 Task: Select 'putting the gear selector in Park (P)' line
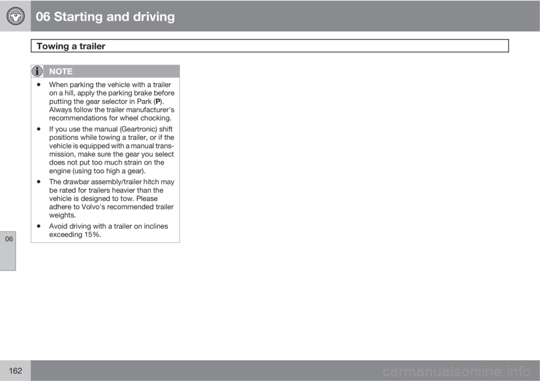click(106, 102)
